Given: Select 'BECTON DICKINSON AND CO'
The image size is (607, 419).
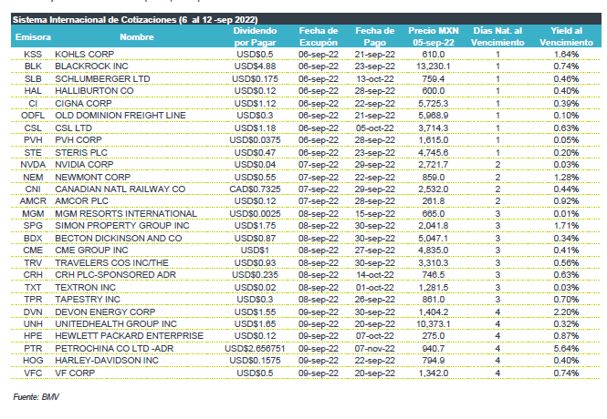Looking at the screenshot, I should pyautogui.click(x=118, y=239).
